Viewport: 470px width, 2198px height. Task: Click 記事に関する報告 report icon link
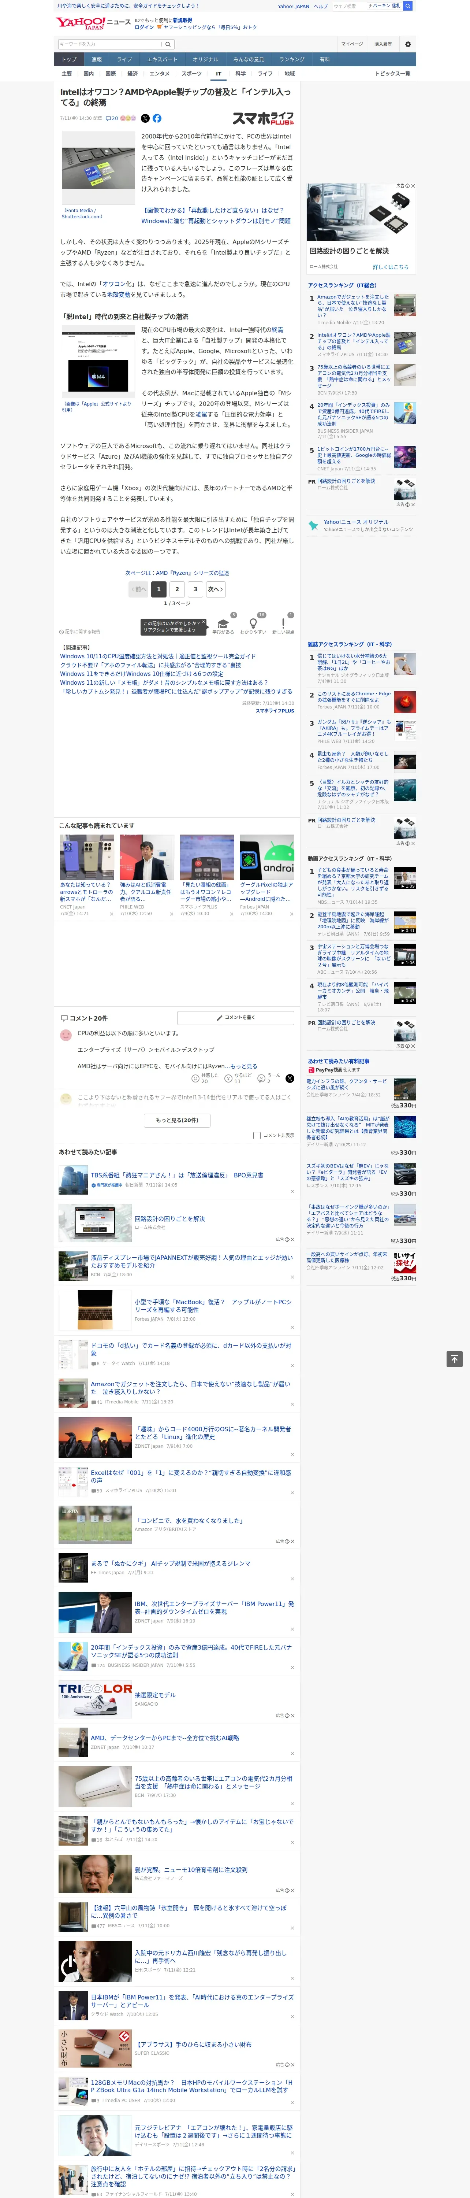click(79, 632)
